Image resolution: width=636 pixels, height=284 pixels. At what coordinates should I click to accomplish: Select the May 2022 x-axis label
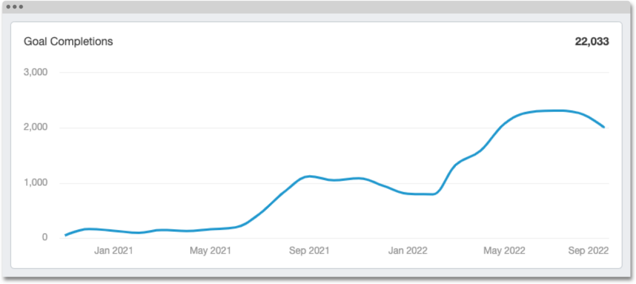coord(504,250)
